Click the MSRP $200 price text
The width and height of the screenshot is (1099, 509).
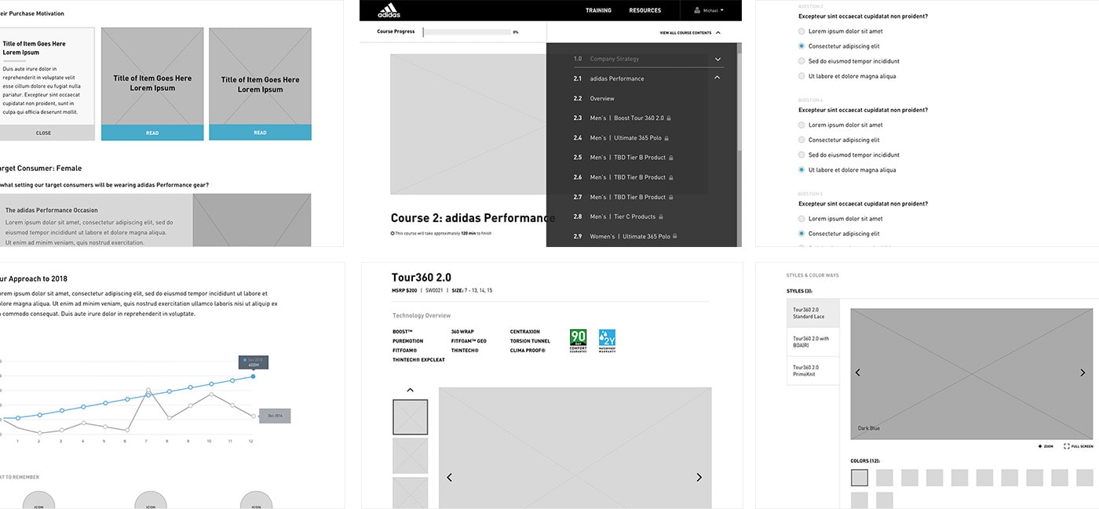[x=404, y=290]
